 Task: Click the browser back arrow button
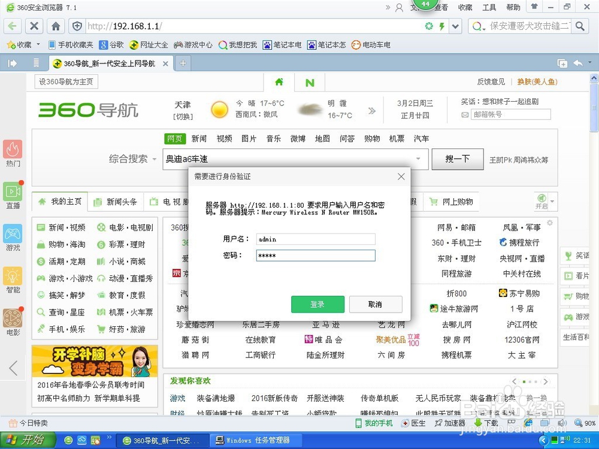[x=13, y=26]
